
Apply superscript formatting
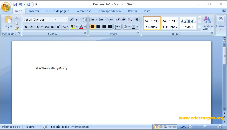(58, 27)
